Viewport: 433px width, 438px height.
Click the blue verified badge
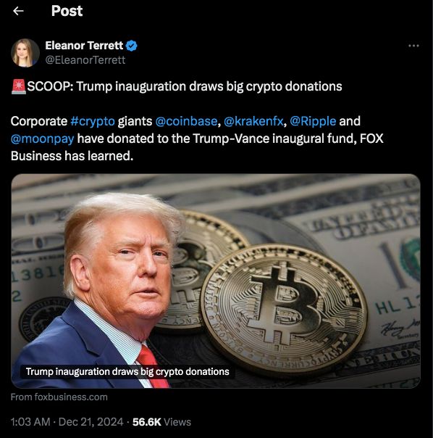pyautogui.click(x=131, y=46)
